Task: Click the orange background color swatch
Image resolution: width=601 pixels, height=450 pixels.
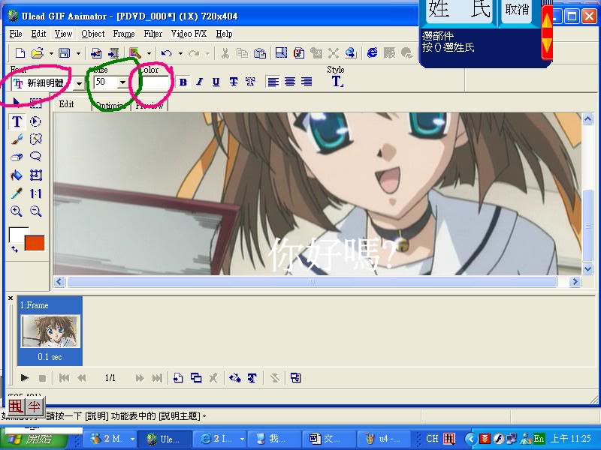Action: click(x=35, y=242)
